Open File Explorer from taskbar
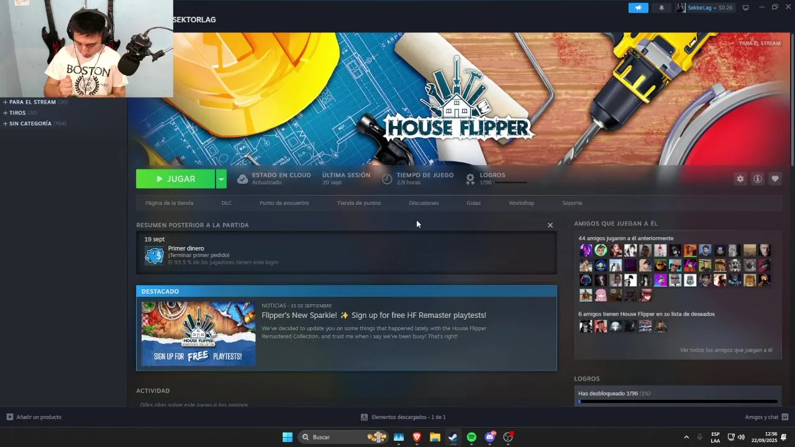Screen dimensions: 795x447 (435, 437)
